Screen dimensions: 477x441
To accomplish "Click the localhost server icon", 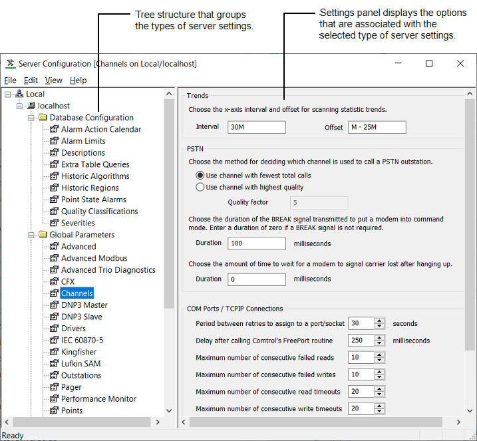I will (31, 106).
